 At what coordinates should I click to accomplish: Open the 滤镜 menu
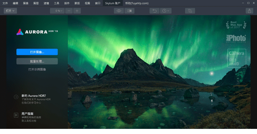coord(46,3)
